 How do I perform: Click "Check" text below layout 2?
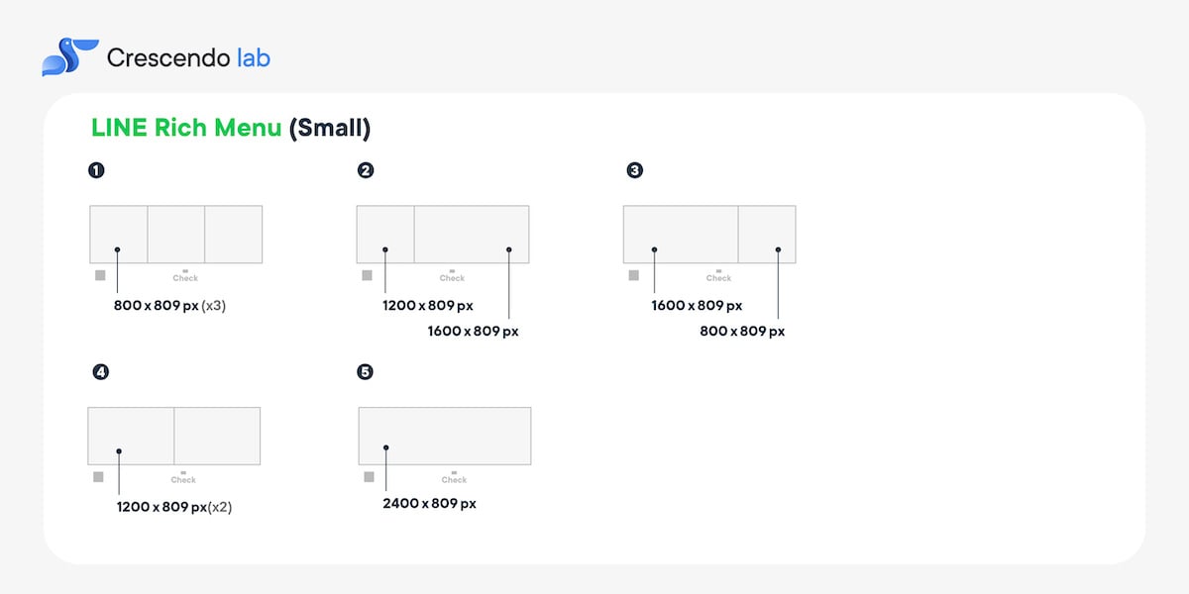(452, 278)
